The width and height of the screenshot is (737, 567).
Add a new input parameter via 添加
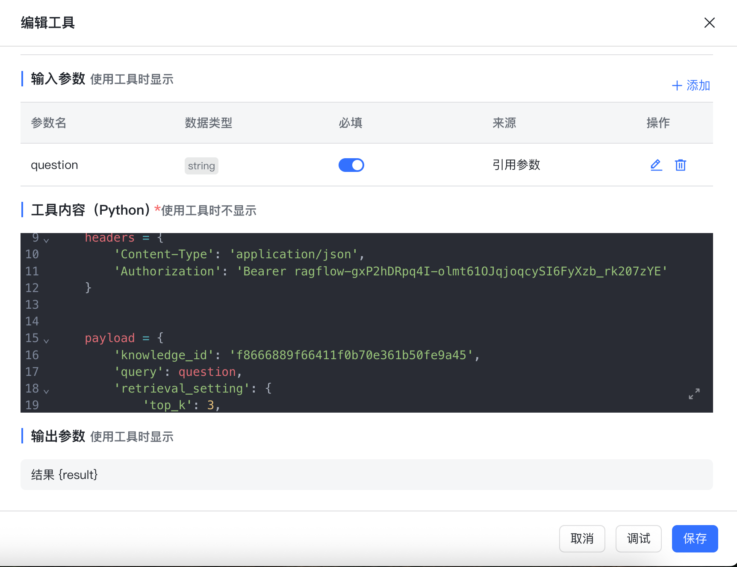691,86
